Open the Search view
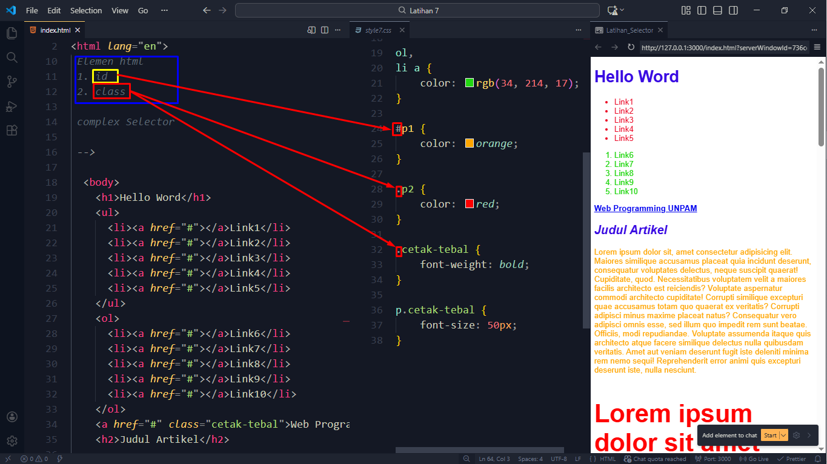The height and width of the screenshot is (464, 827). [x=11, y=58]
